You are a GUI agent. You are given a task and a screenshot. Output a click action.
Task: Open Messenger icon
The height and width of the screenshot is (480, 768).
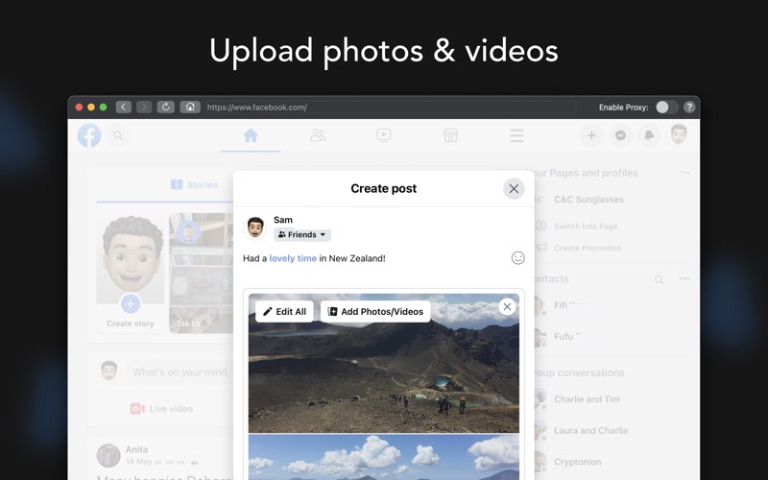pyautogui.click(x=620, y=135)
